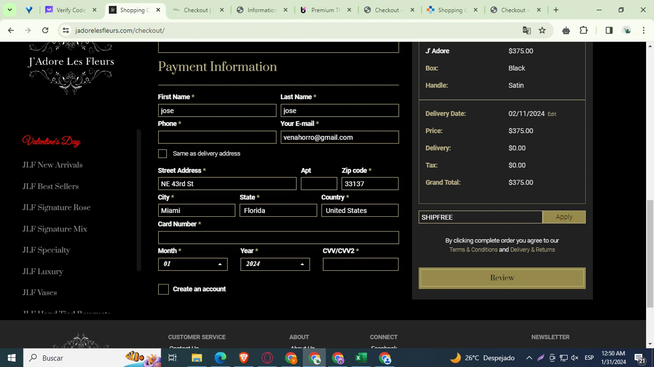
Task: Open the browser side panel
Action: [609, 30]
